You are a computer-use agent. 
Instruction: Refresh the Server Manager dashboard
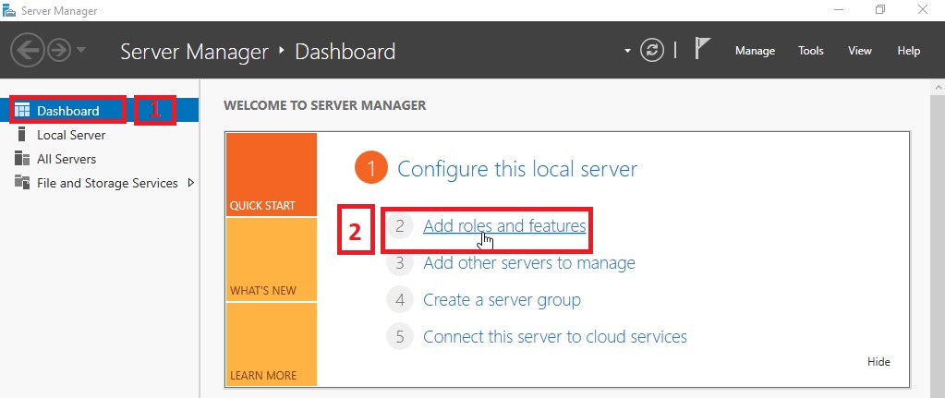tap(651, 51)
